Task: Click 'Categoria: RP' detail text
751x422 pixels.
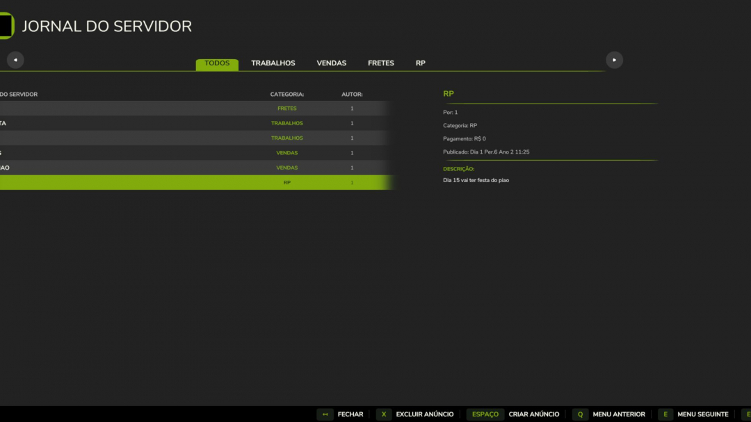Action: click(460, 126)
